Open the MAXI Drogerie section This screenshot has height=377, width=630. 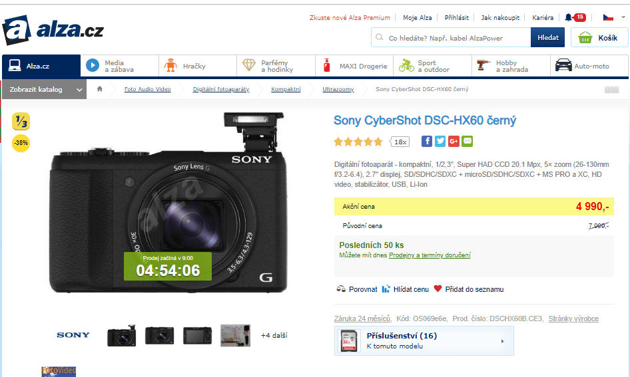pos(354,66)
